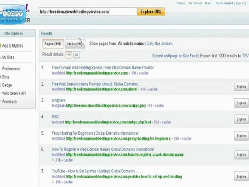Click the how-to-register-a-web-domain-name URL
This screenshot has height=187, width=249.
[125, 155]
